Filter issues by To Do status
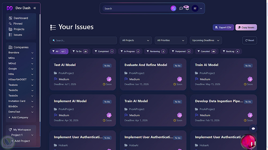Viewport: 268px width, 150px height. pyautogui.click(x=79, y=51)
